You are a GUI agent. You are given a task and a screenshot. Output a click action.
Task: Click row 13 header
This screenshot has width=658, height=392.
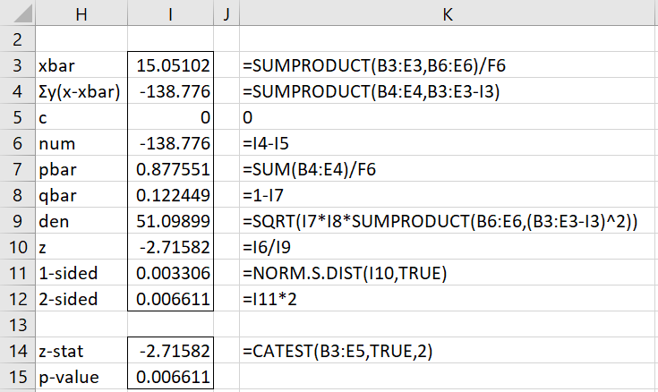click(16, 325)
